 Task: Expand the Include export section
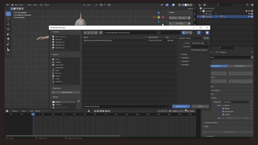184,54
